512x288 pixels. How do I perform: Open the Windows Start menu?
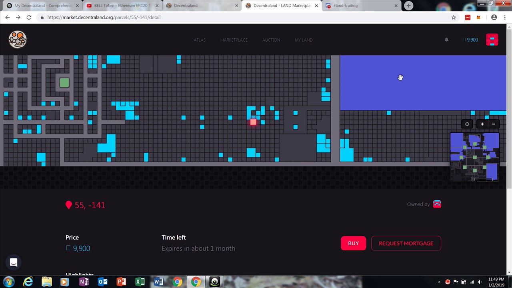[9, 282]
